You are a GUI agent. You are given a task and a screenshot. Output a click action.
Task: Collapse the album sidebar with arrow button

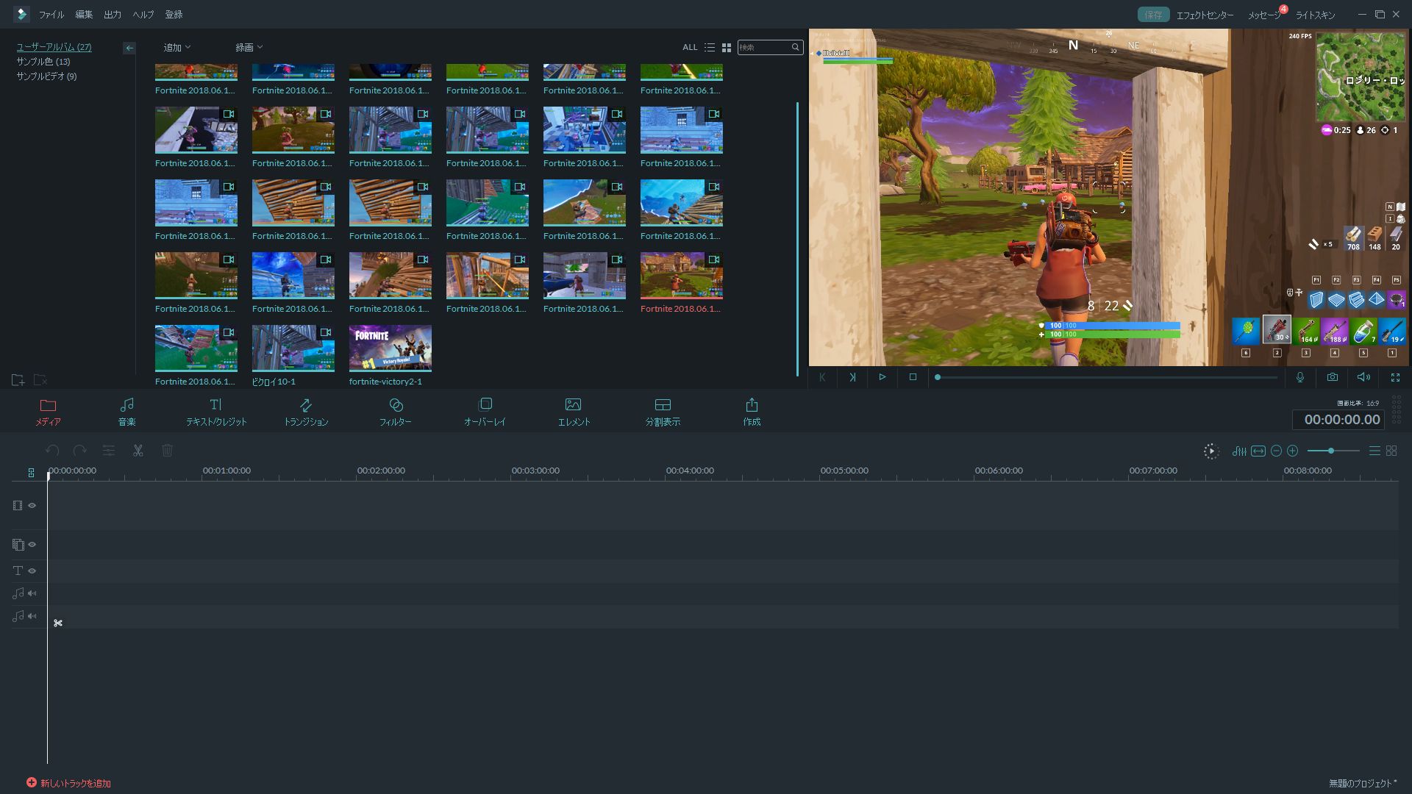coord(129,48)
